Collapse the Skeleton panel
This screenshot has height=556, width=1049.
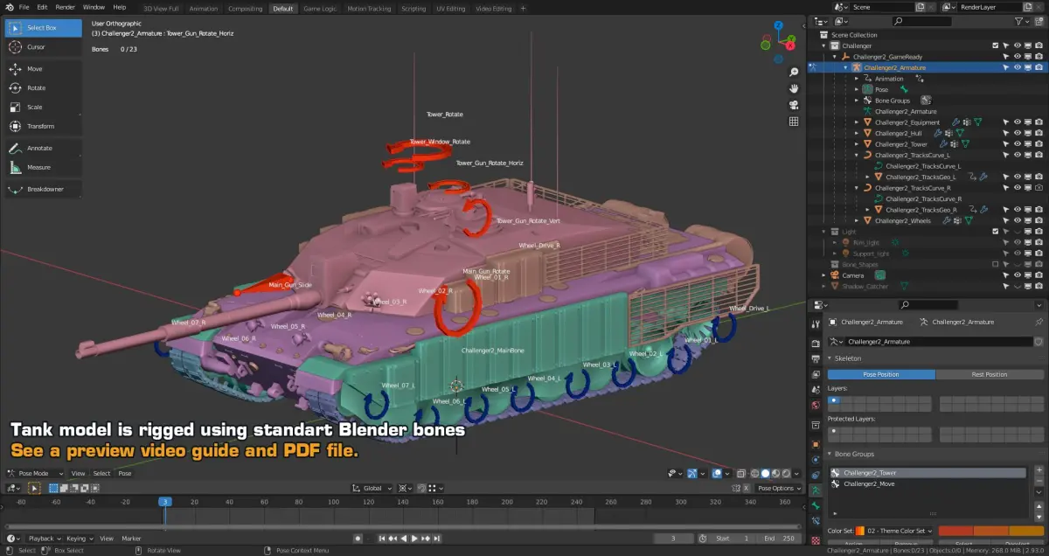click(830, 358)
